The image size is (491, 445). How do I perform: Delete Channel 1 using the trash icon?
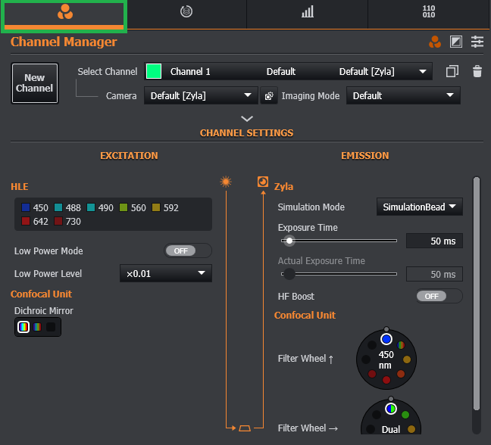point(477,72)
